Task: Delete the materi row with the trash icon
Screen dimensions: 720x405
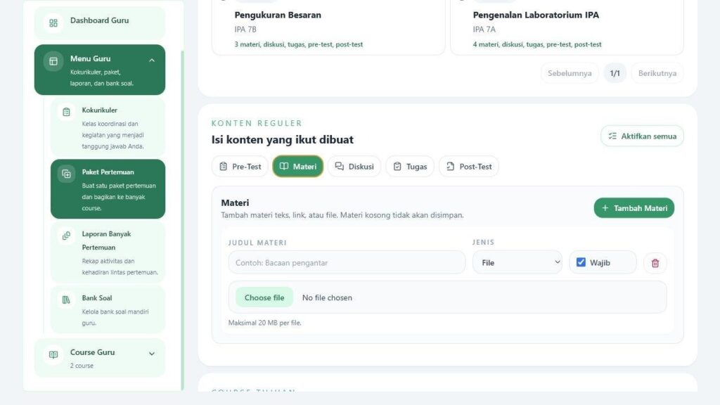Action: coord(655,263)
